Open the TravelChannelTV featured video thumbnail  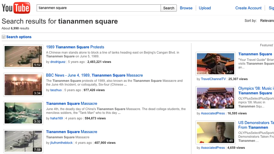215,64
